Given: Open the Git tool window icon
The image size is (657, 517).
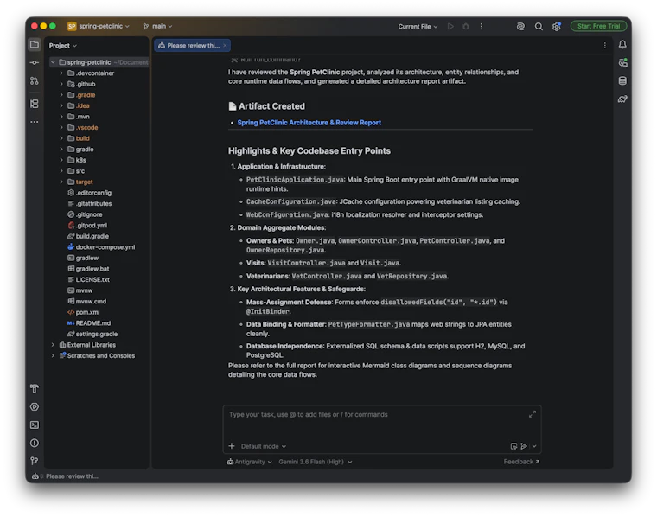Looking at the screenshot, I should pos(35,461).
